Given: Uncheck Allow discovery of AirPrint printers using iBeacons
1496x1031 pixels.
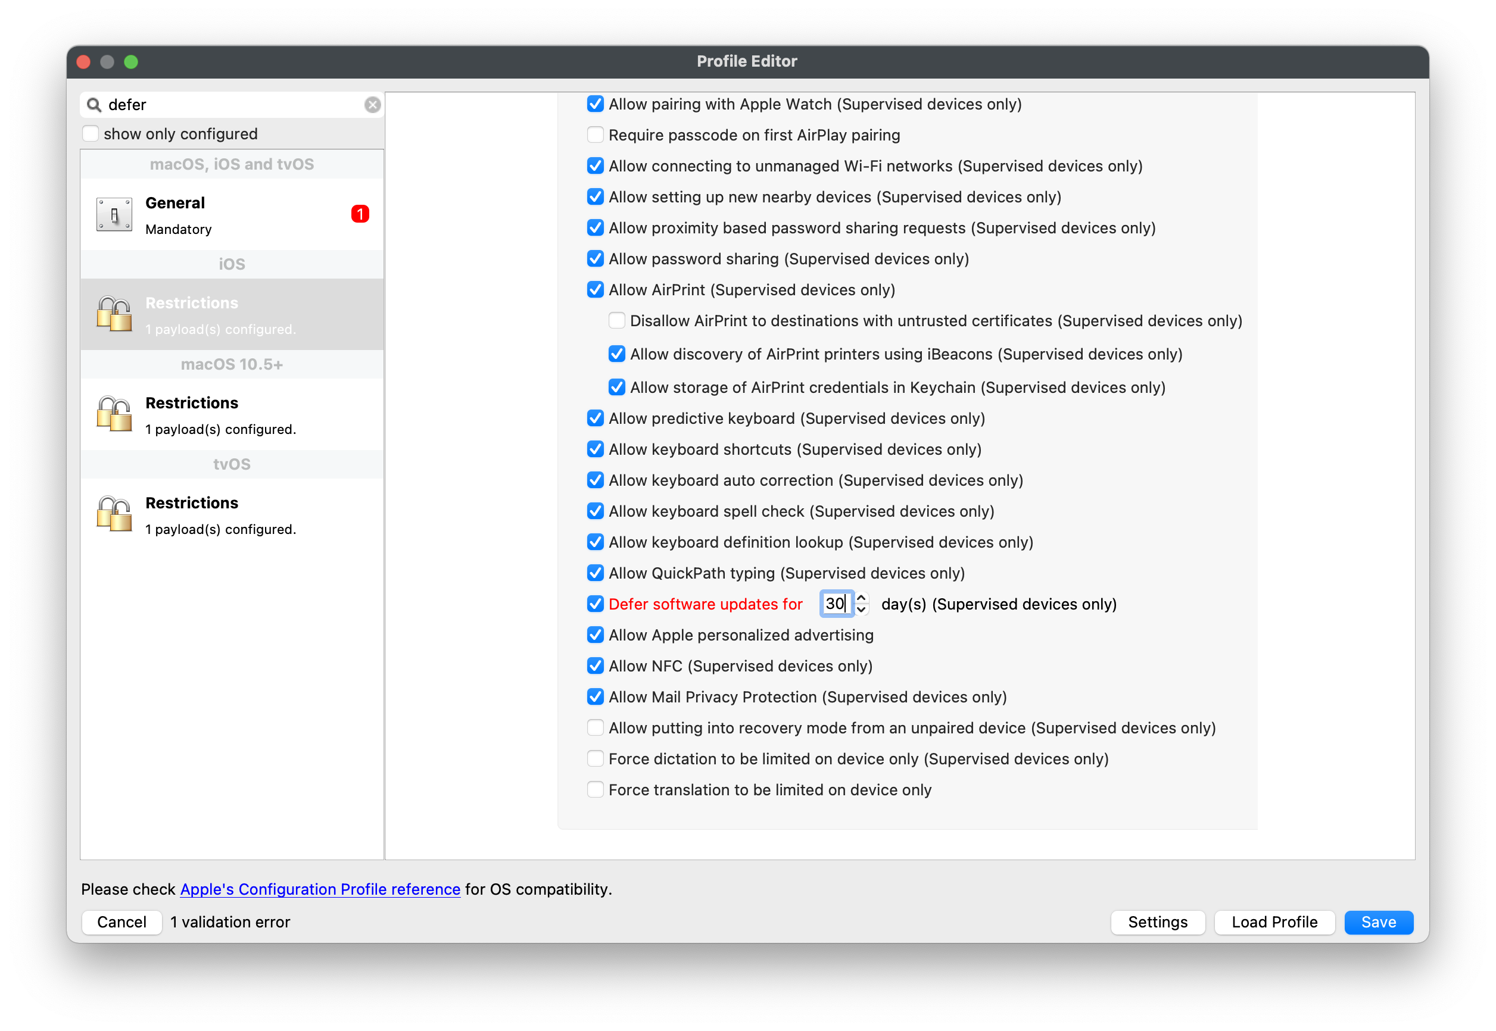Looking at the screenshot, I should (616, 355).
